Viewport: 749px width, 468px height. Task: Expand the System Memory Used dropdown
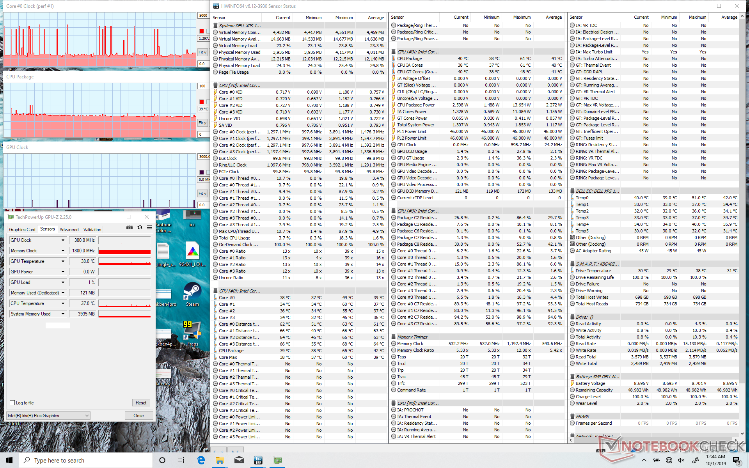point(63,314)
